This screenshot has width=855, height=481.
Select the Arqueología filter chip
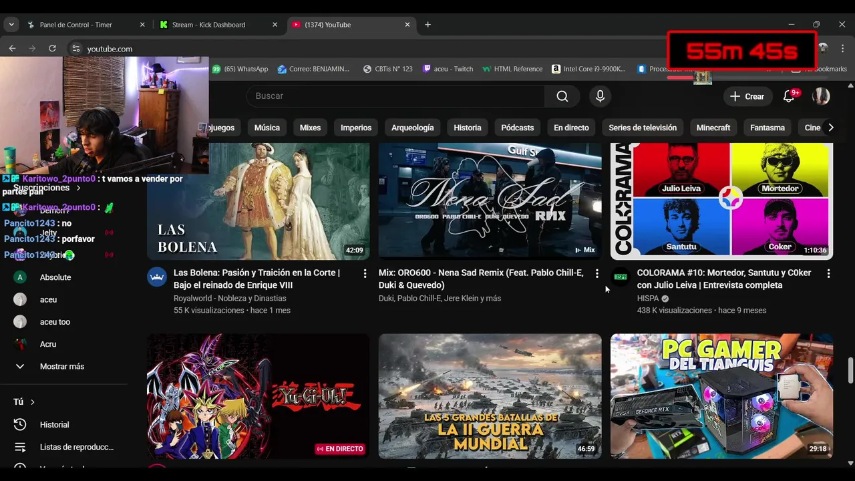[413, 128]
